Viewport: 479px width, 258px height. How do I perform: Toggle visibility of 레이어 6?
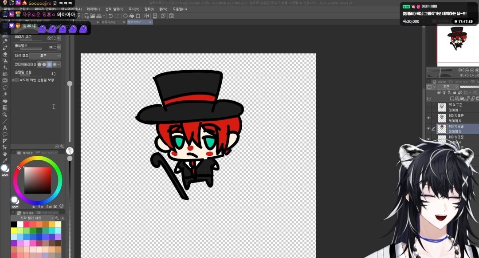tap(428, 118)
